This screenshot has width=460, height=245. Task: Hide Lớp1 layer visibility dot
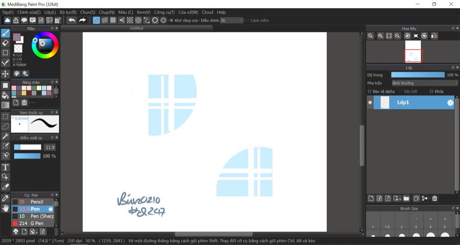tap(370, 103)
